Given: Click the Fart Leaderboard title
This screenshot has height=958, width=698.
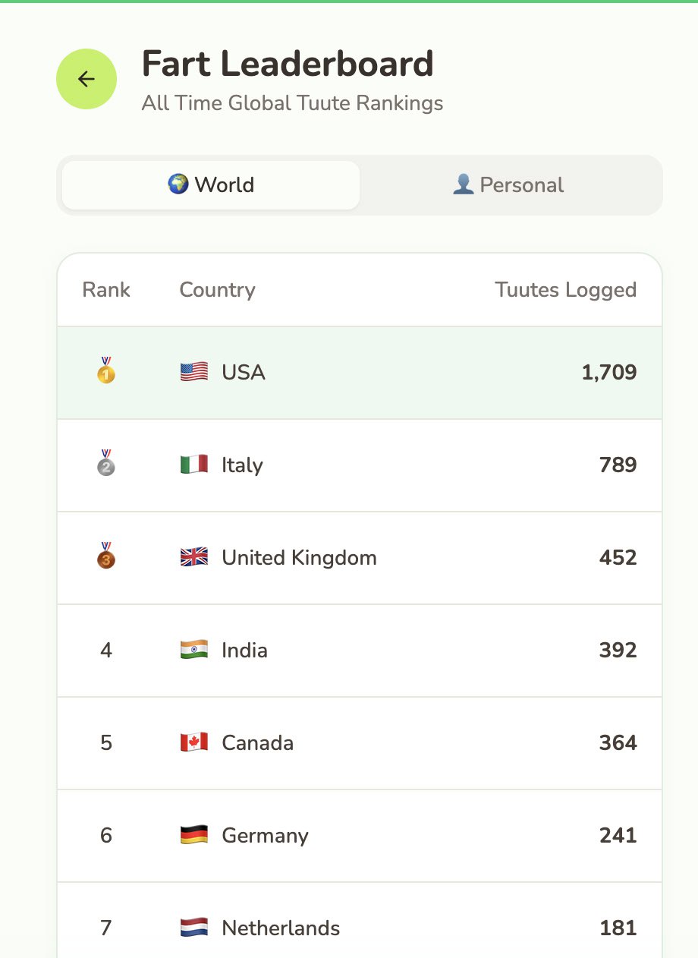Looking at the screenshot, I should [x=287, y=64].
